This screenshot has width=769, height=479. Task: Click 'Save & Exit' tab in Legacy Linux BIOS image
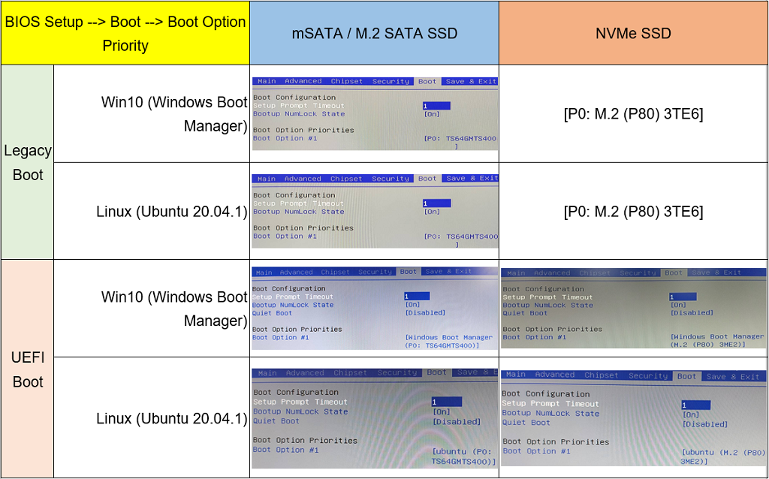[x=472, y=179]
